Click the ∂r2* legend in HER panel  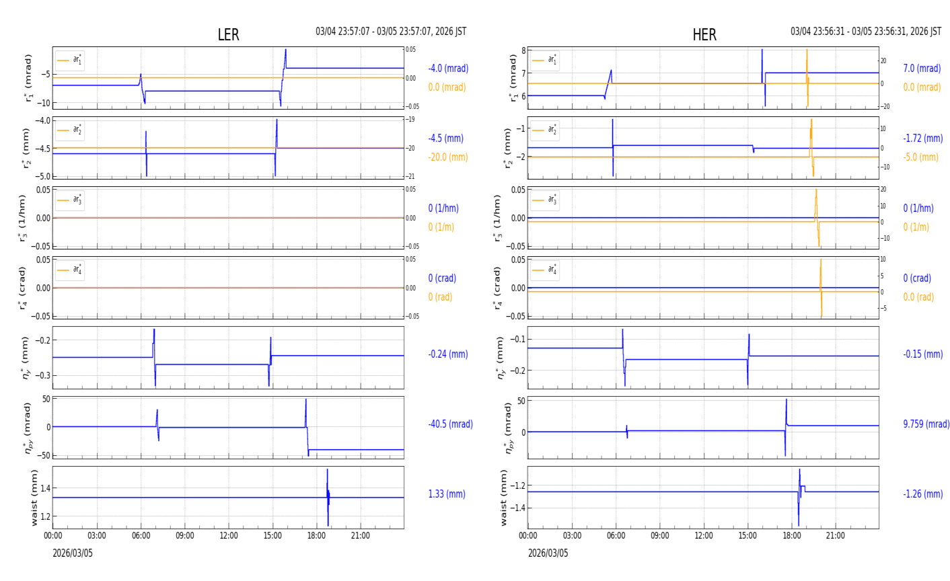pyautogui.click(x=545, y=130)
